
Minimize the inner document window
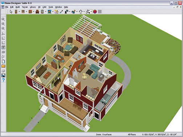[x=174, y=7]
